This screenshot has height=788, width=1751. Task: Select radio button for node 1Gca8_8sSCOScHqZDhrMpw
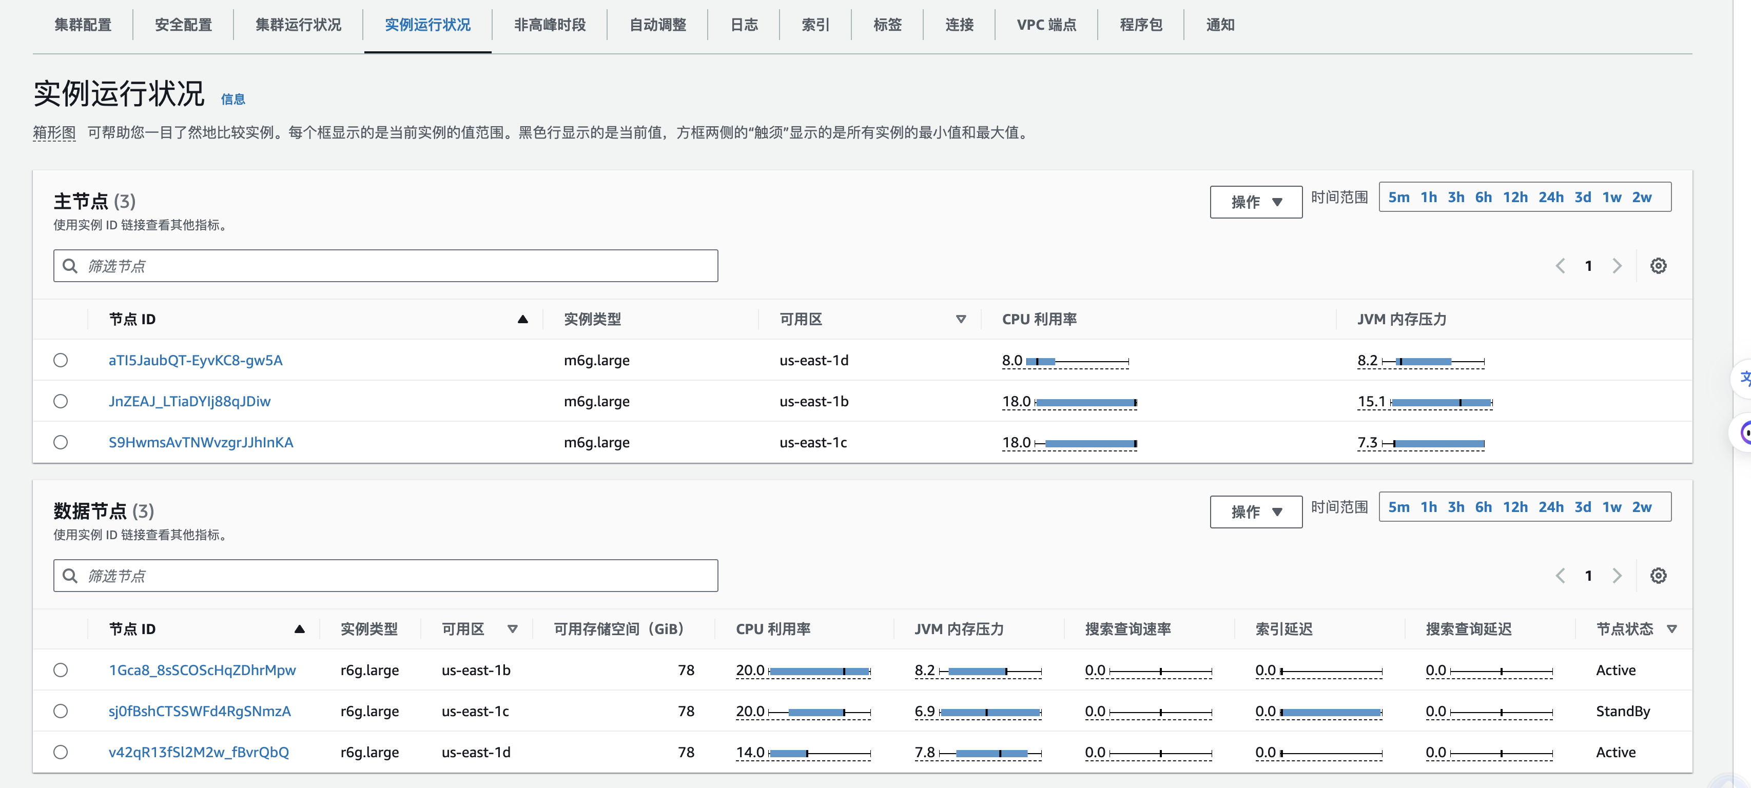click(61, 670)
